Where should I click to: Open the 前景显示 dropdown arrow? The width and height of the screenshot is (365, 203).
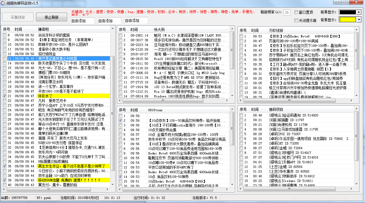coord(359,12)
